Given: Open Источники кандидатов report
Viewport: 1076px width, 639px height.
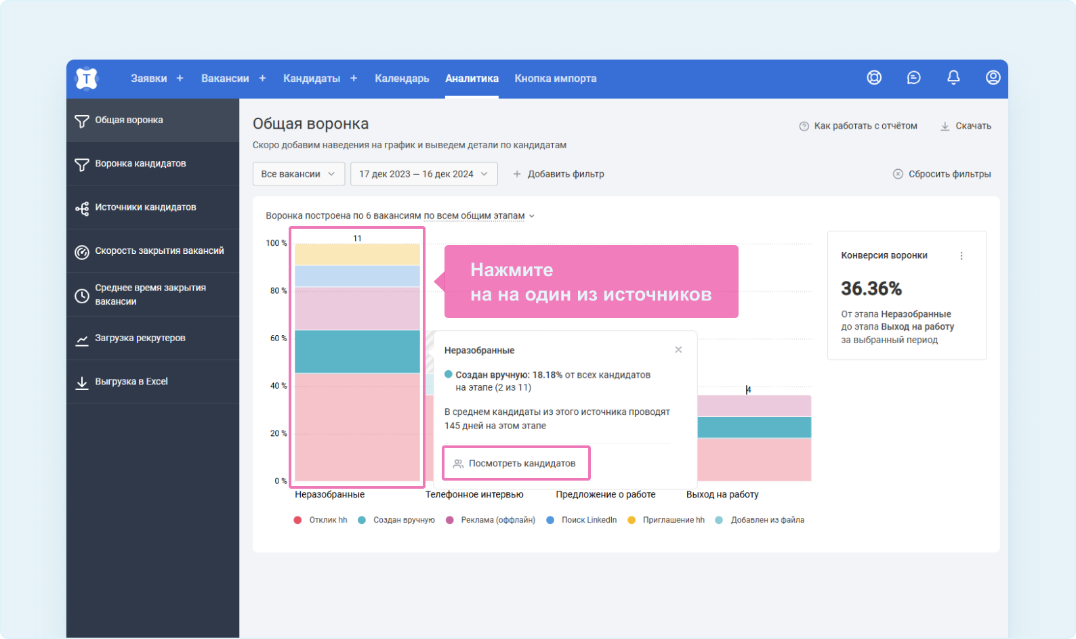Looking at the screenshot, I should [152, 207].
